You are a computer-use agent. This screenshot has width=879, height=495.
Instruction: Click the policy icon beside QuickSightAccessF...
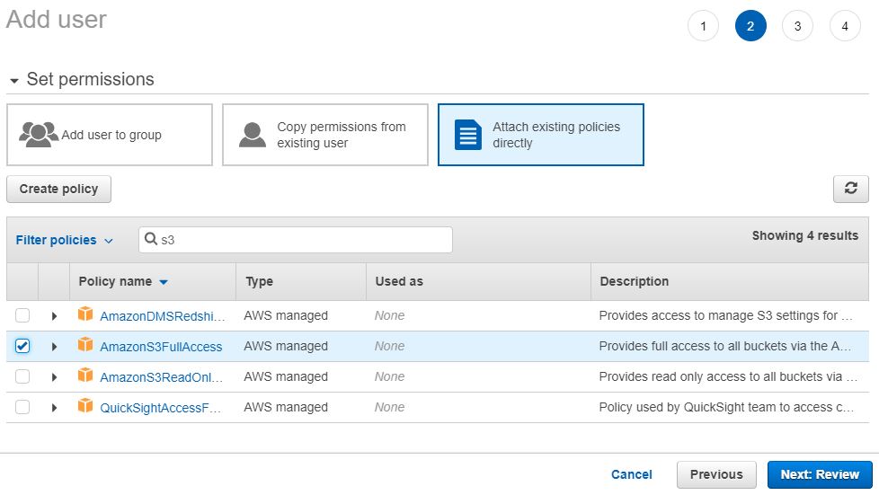coord(85,406)
